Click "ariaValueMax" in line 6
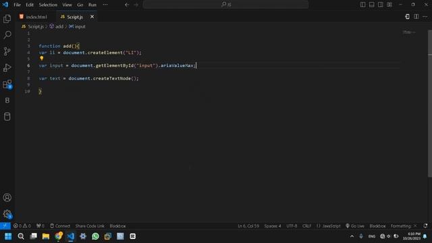Viewport: 432px width, 243px height. click(x=177, y=65)
